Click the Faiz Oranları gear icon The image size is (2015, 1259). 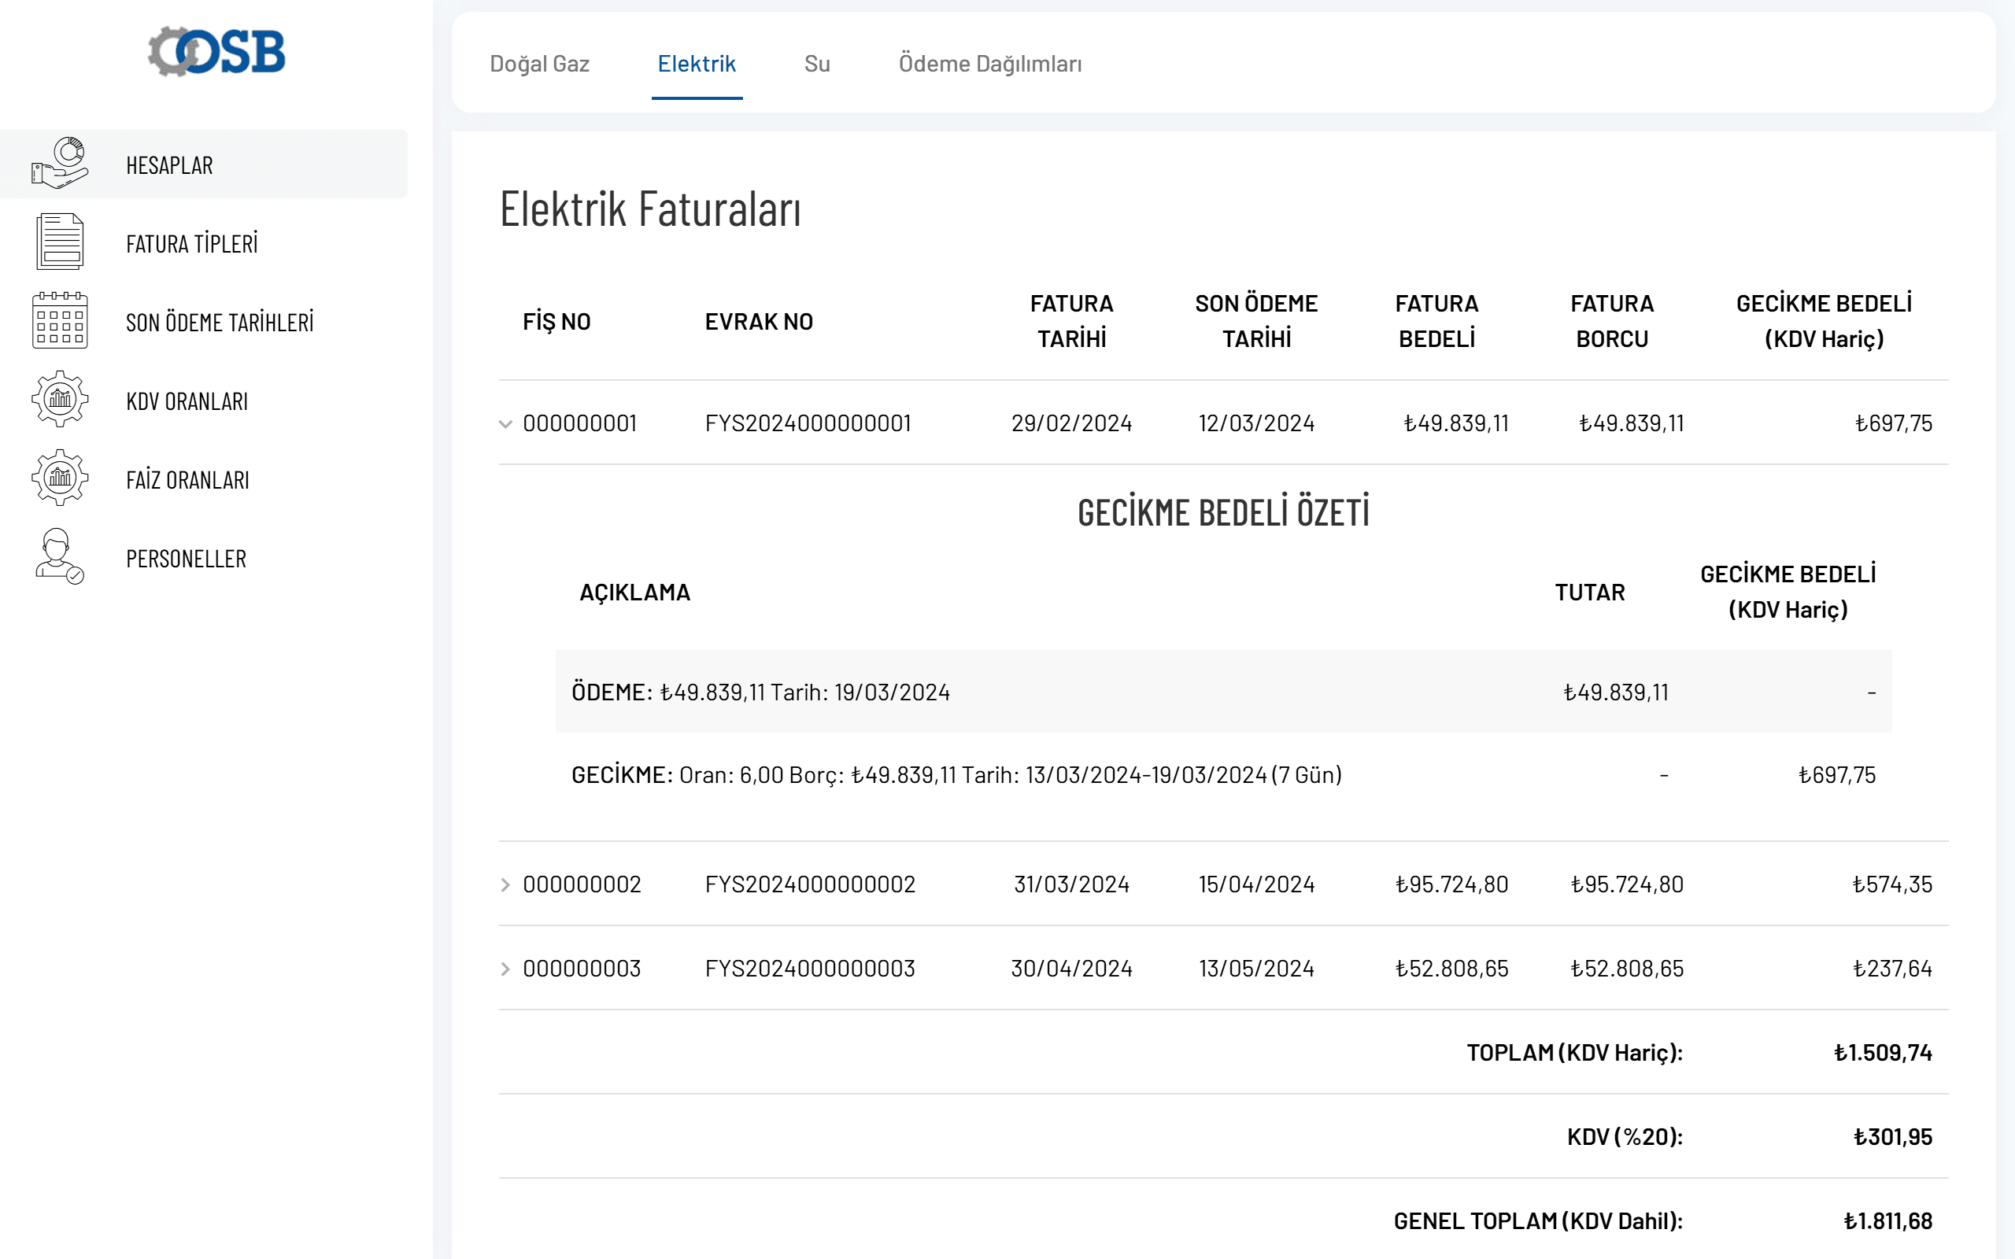(59, 478)
